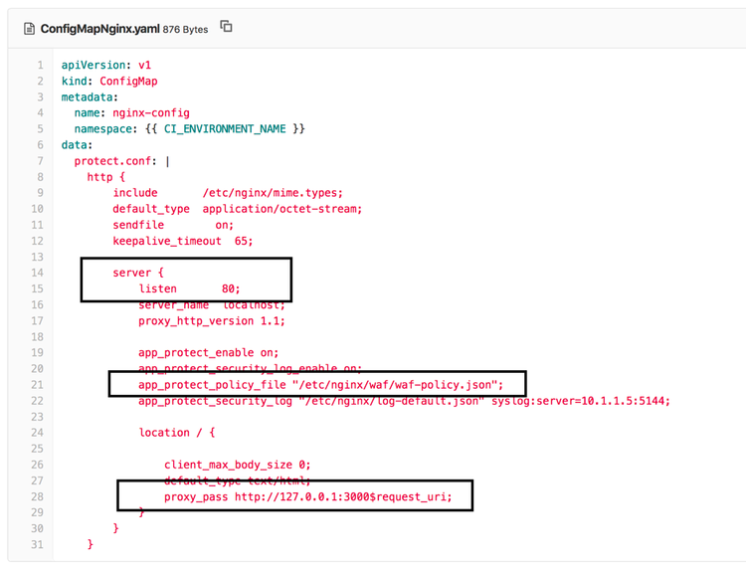Click 'apiVersion: v1' code line
This screenshot has width=746, height=569.
(x=106, y=66)
